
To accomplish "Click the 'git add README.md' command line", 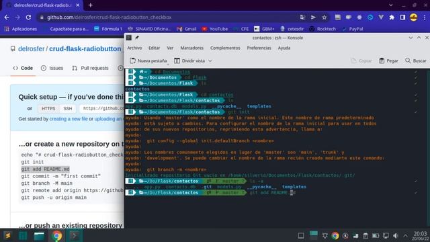I will point(45,169).
